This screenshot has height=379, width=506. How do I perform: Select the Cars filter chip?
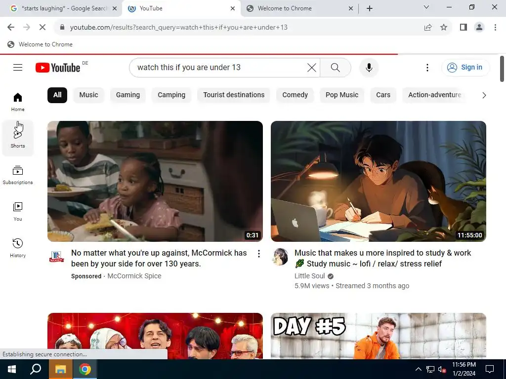click(383, 95)
